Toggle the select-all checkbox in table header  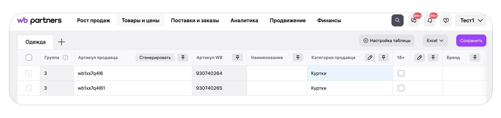(x=29, y=58)
